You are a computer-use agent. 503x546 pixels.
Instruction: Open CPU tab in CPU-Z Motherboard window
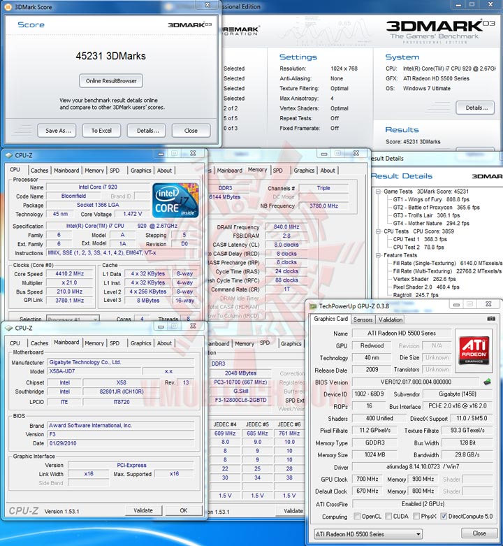click(15, 343)
